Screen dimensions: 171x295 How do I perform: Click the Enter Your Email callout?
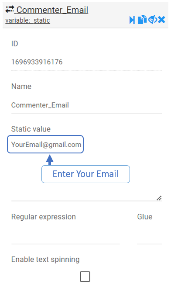coord(85,174)
